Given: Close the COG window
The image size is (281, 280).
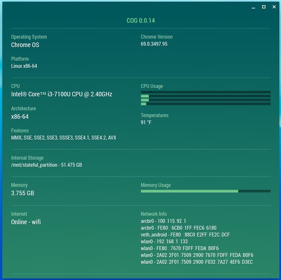Looking at the screenshot, I should tap(274, 7).
